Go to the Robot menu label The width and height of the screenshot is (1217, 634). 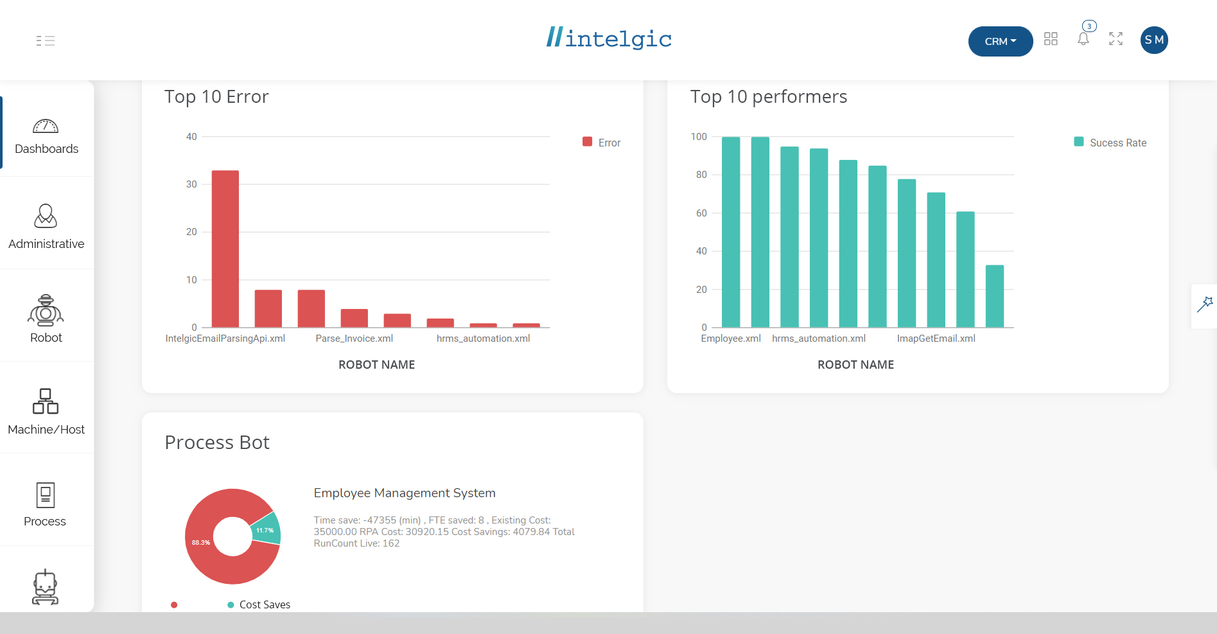click(x=46, y=338)
